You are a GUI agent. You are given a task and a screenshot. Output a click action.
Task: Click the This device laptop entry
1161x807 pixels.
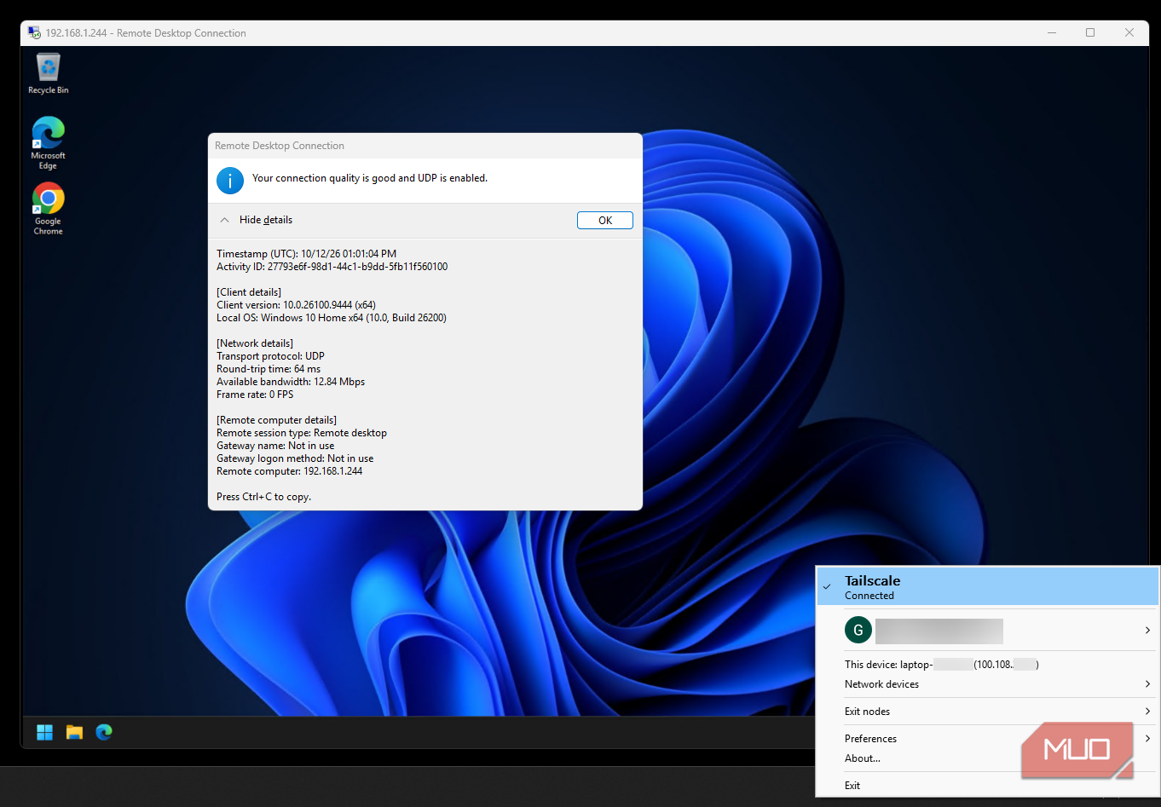(942, 665)
